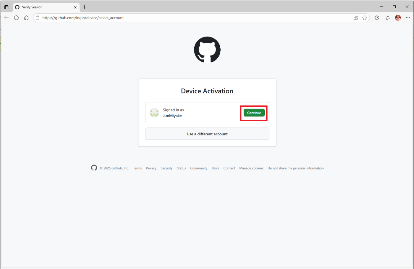Choose Use a different account

(207, 134)
